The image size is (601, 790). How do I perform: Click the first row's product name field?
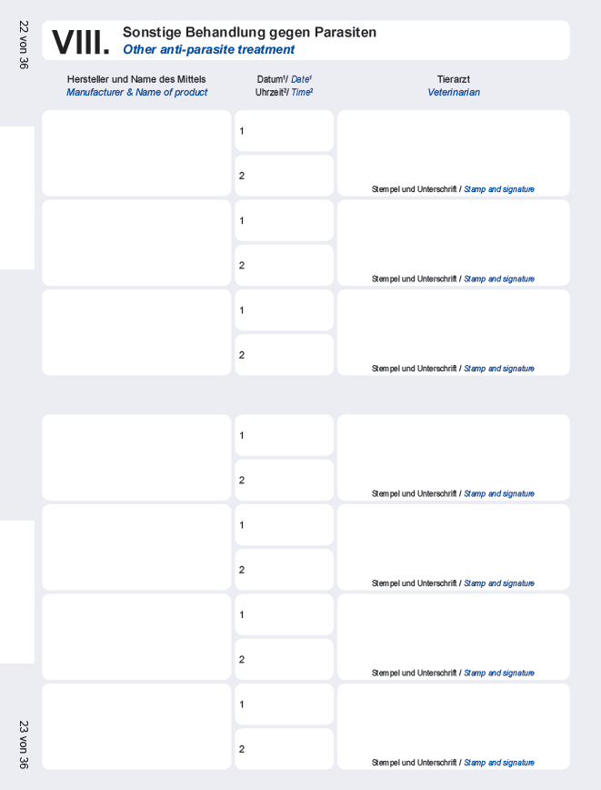(136, 153)
